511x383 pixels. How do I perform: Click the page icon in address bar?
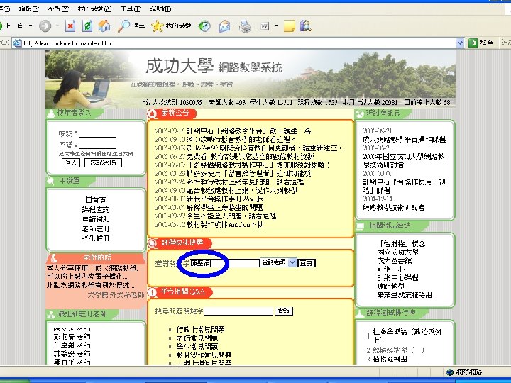(x=18, y=43)
